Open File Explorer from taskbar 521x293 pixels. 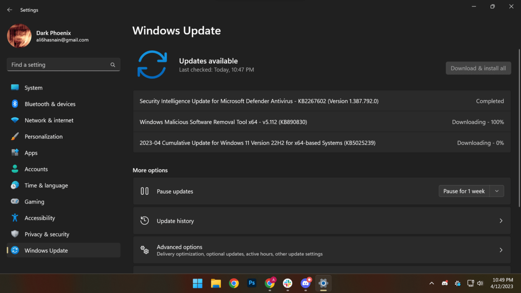pyautogui.click(x=216, y=283)
